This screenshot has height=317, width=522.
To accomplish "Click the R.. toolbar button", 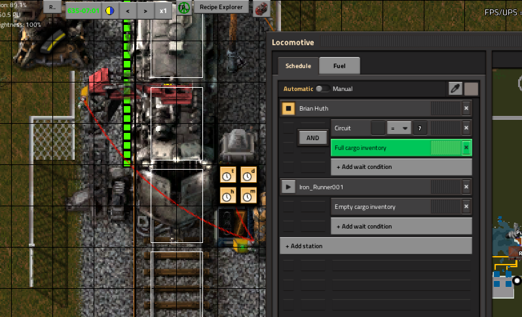I will point(52,7).
